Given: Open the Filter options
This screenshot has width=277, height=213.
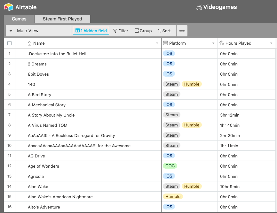Looking at the screenshot, I should click(121, 31).
